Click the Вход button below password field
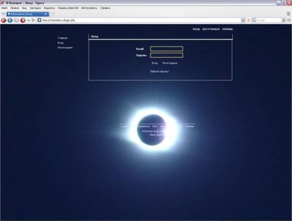292x221 pixels. 154,63
